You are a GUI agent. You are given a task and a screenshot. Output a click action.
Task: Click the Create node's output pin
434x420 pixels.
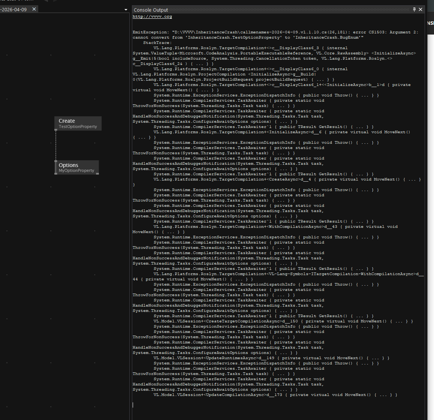pos(56,130)
